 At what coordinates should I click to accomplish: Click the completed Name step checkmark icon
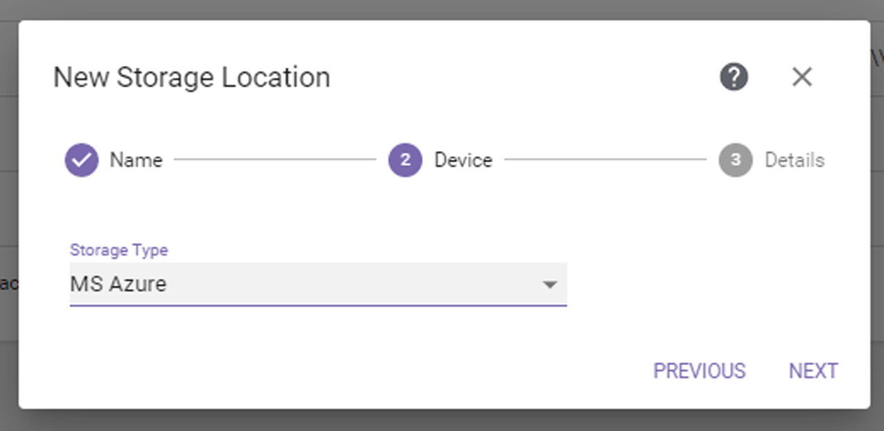click(82, 160)
